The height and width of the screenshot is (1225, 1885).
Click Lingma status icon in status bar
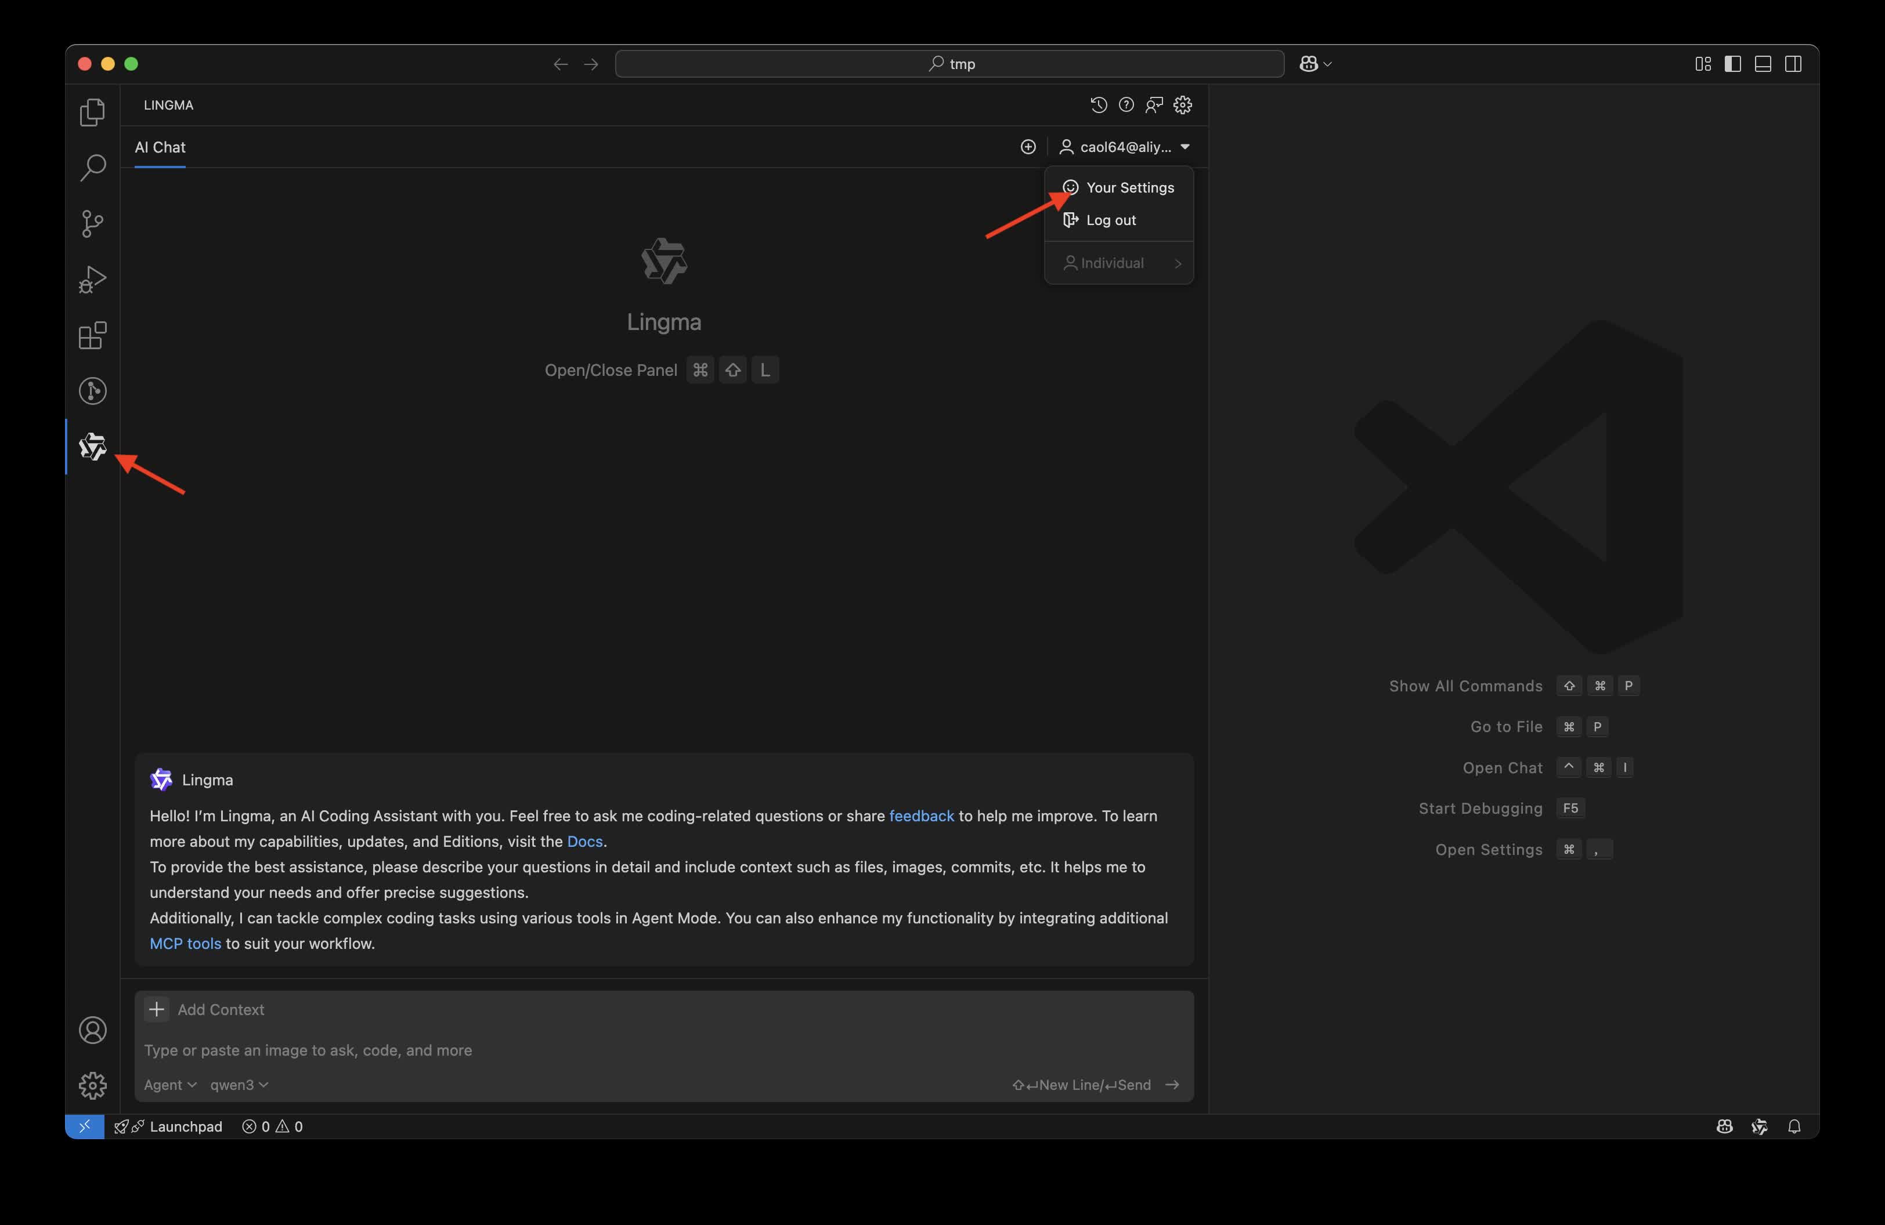1760,1126
